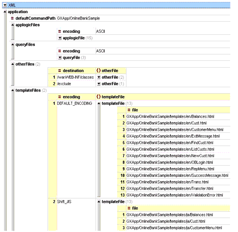Expand otherFile (1) in the /exclude row
The width and height of the screenshot is (238, 232).
[99, 84]
